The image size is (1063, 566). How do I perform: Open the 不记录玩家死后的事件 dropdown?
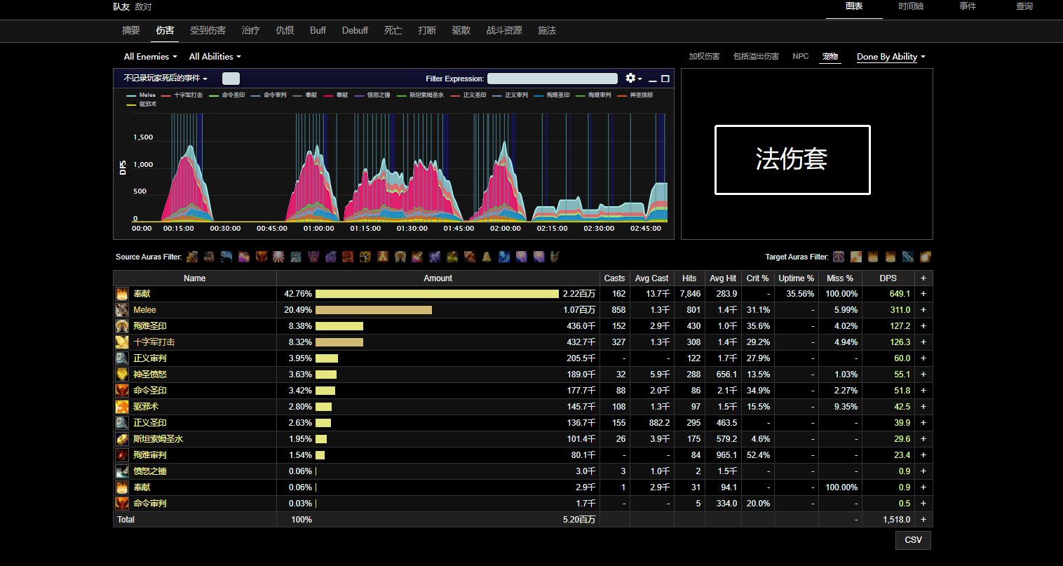click(x=165, y=78)
